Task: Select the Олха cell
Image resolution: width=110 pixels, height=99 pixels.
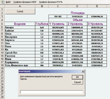Action: tap(20, 34)
